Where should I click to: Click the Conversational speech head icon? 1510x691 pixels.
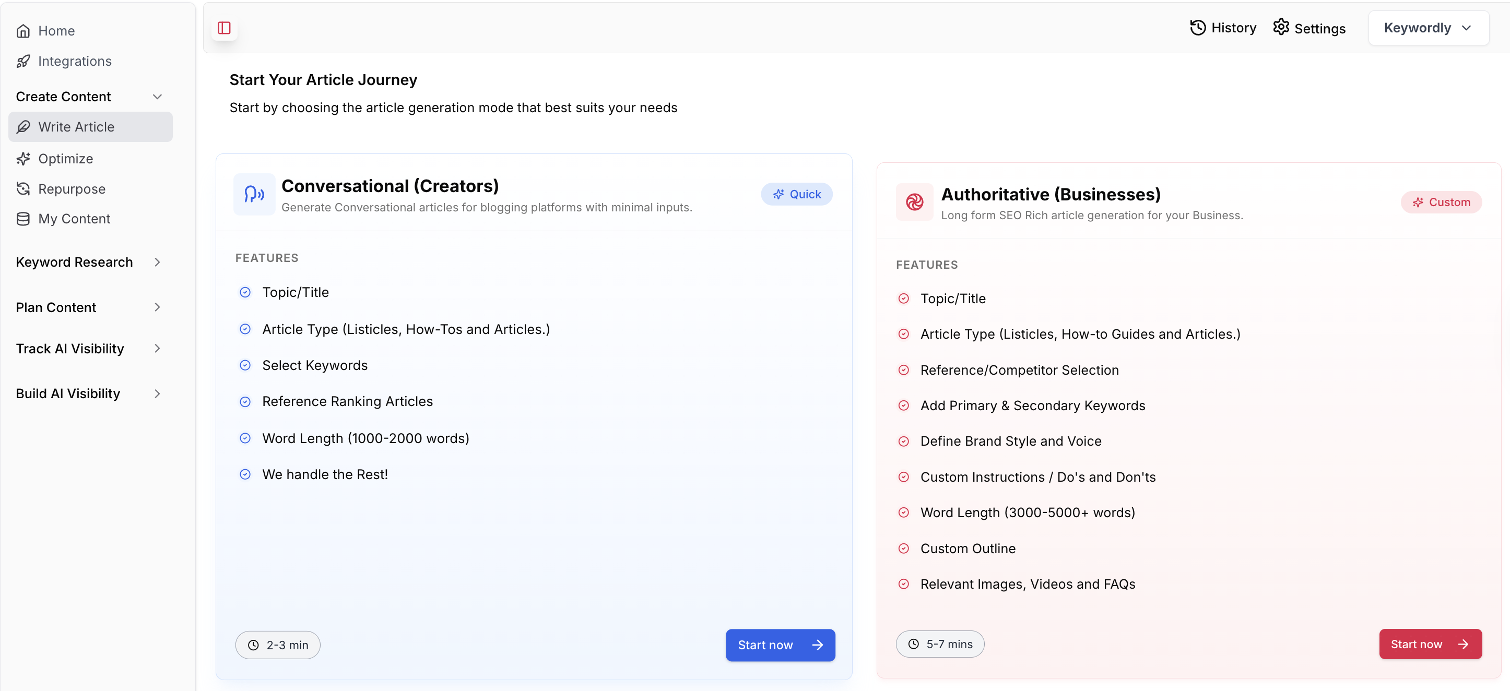254,194
